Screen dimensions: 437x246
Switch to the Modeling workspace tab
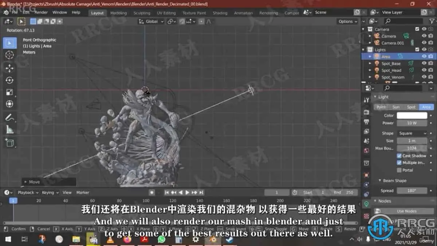click(x=118, y=13)
